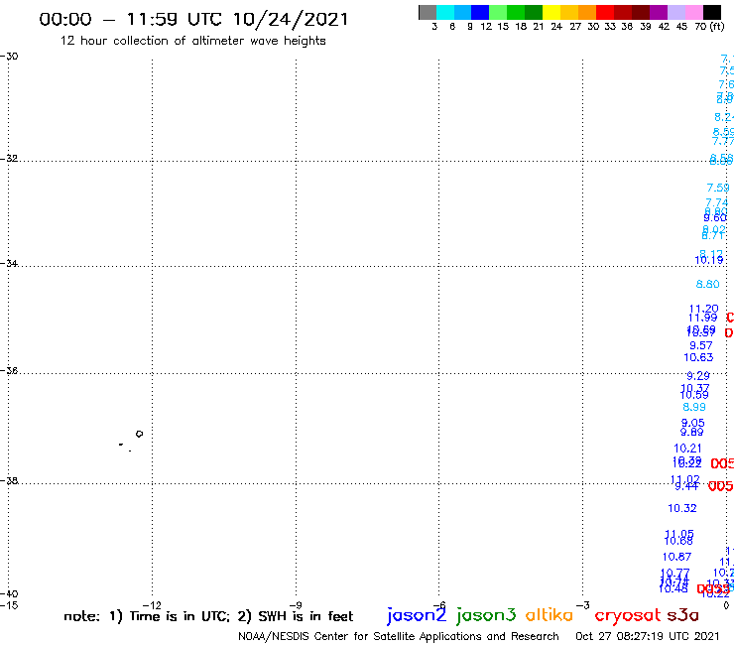Click the jason2 satellite label
The image size is (734, 645).
pyautogui.click(x=417, y=615)
